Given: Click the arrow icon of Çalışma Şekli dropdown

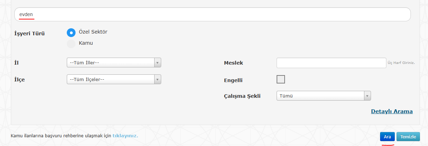Looking at the screenshot, I should [367, 96].
